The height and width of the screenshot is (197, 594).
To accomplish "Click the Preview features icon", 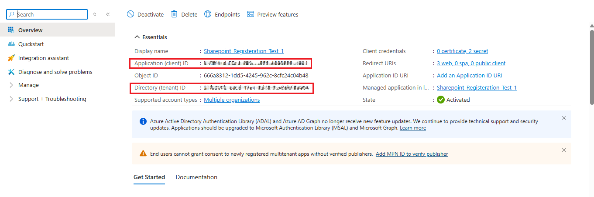I will tap(251, 14).
